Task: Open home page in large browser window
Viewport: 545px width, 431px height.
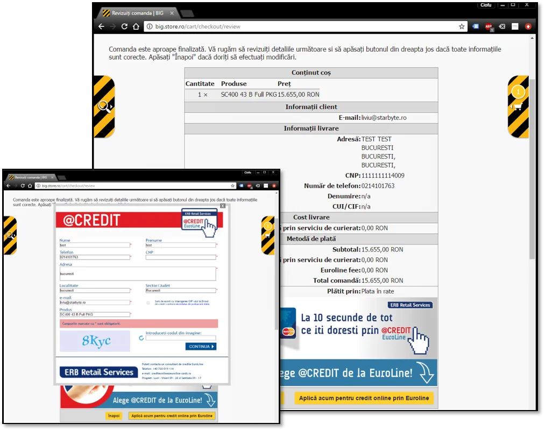Action: tap(136, 26)
